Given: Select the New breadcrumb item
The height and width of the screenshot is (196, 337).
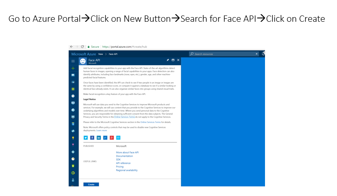Looking at the screenshot, I should tap(101, 54).
